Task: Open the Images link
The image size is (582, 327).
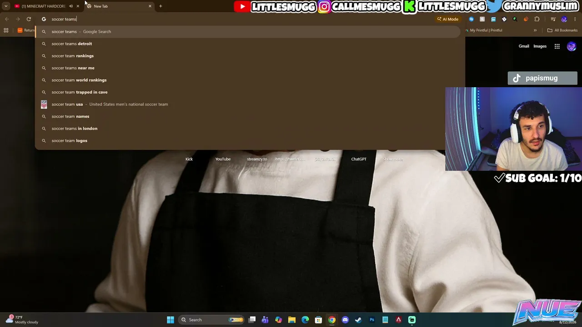Action: click(x=540, y=46)
